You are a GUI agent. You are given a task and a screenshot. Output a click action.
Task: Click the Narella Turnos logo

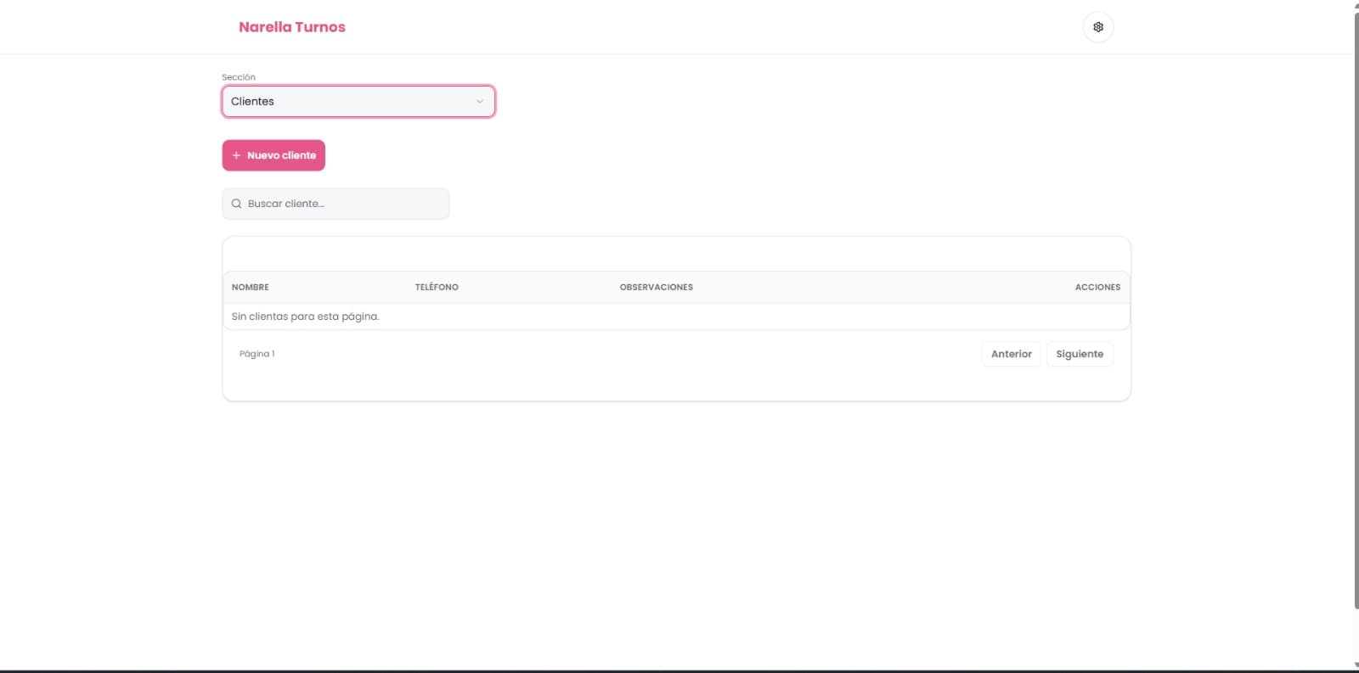(292, 27)
